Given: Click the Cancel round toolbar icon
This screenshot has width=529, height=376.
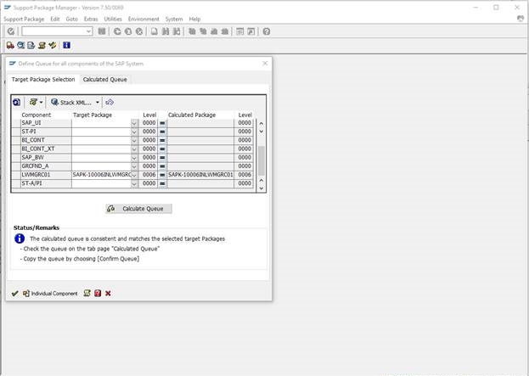Looking at the screenshot, I should click(x=139, y=31).
